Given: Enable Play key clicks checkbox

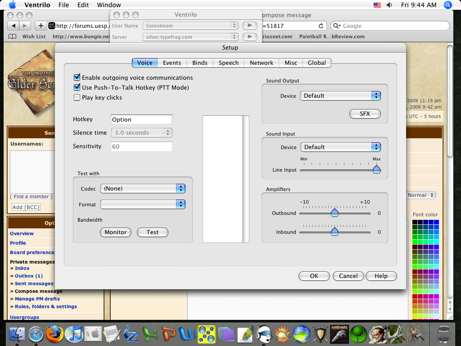Looking at the screenshot, I should 77,97.
